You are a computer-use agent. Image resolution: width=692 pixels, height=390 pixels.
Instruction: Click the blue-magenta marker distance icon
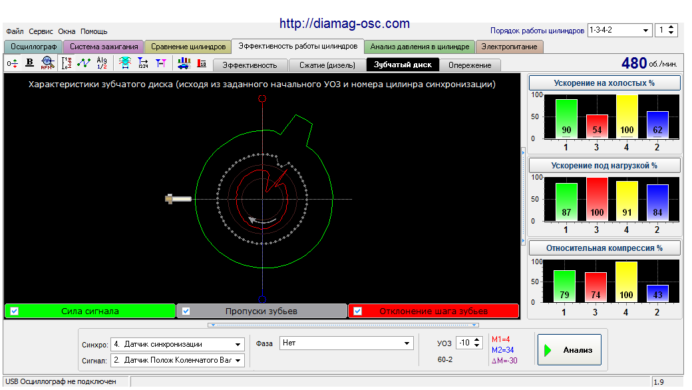pyautogui.click(x=161, y=63)
